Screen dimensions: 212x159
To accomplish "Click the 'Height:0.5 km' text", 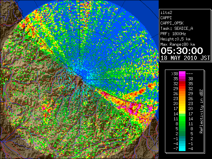I will pos(175,39).
